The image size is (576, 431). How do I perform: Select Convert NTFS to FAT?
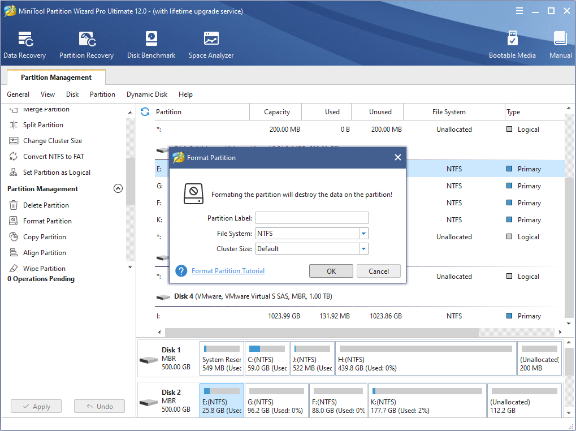coord(53,157)
